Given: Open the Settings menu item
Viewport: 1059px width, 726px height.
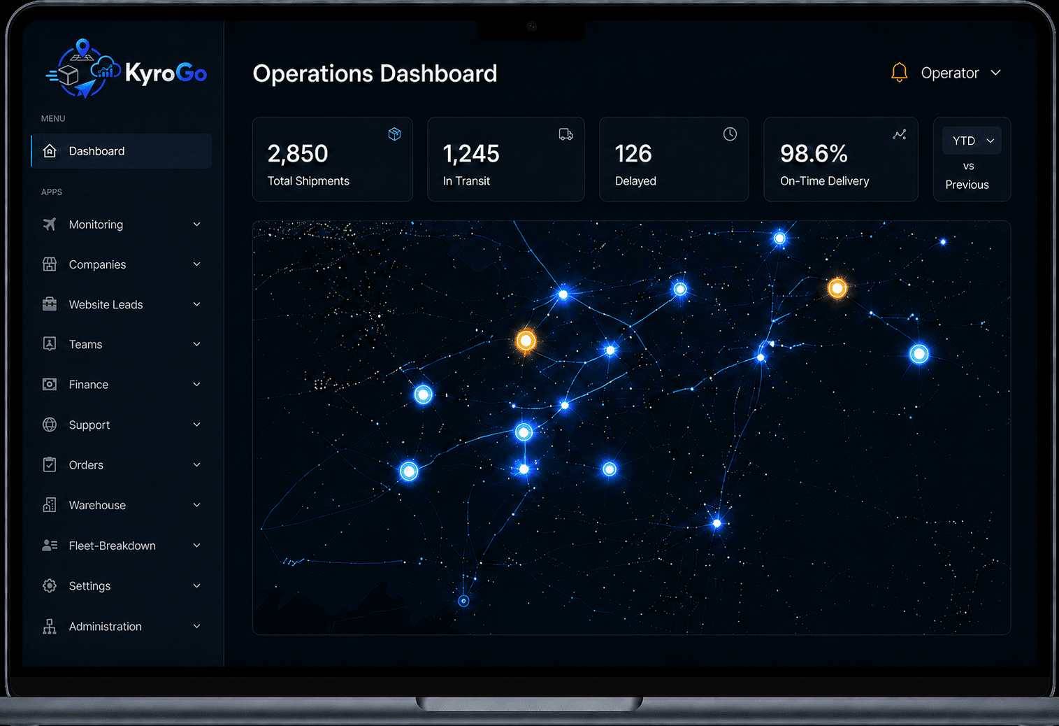Looking at the screenshot, I should (x=122, y=586).
